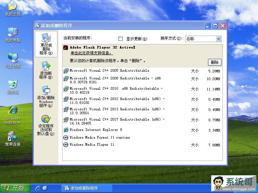Viewport: 258px width, 193px height.
Task: Select the 我的电脑 desktop icon
Action: (x=13, y=34)
